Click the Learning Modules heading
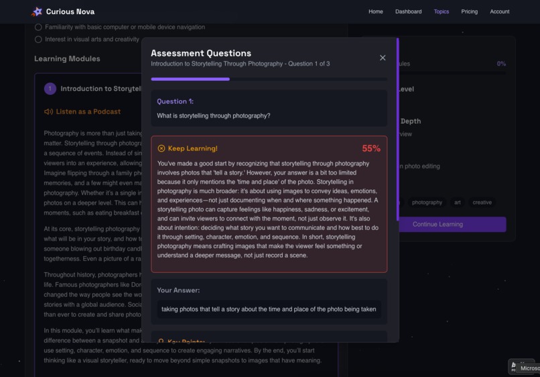Viewport: 540px width, 377px height. point(67,59)
